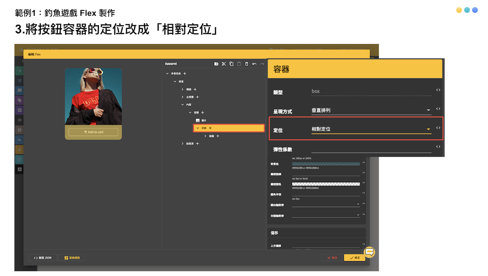Click plus icon next to 主視覺
This screenshot has width=488, height=276.
click(197, 97)
